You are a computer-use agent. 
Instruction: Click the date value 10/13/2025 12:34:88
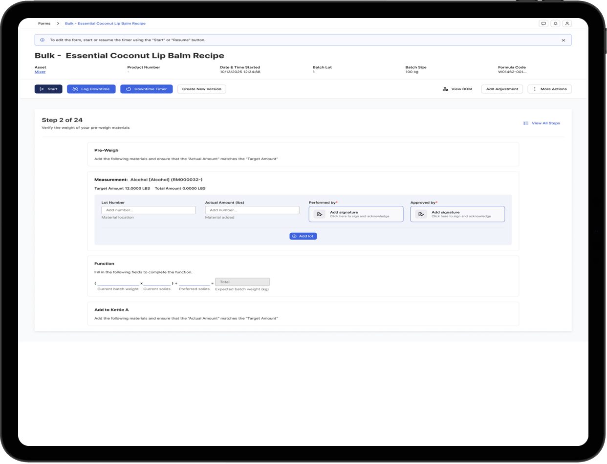tap(240, 72)
